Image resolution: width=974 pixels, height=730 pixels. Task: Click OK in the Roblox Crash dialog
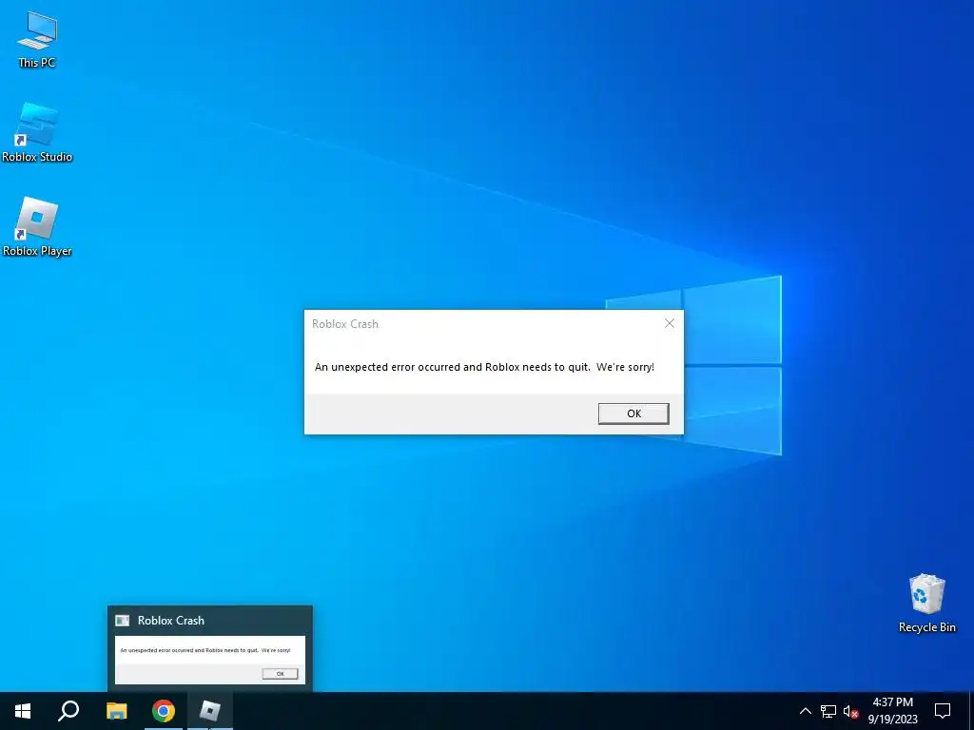click(633, 413)
